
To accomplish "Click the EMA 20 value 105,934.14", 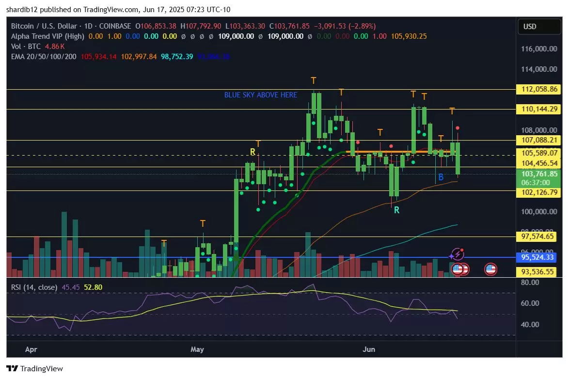I will tap(99, 57).
